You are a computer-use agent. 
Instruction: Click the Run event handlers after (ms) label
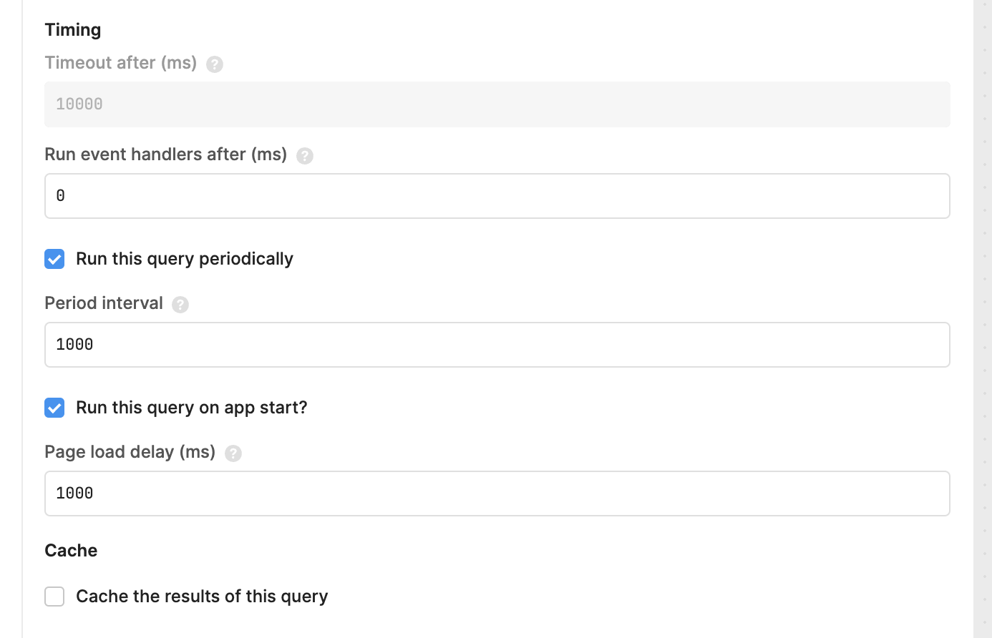pyautogui.click(x=166, y=154)
